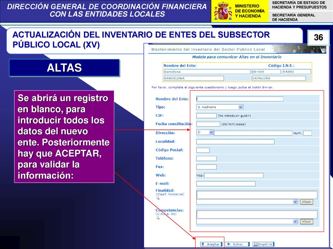Image resolution: width=333 pixels, height=249 pixels.
Task: Click the Fax input field
Action: coord(206,167)
